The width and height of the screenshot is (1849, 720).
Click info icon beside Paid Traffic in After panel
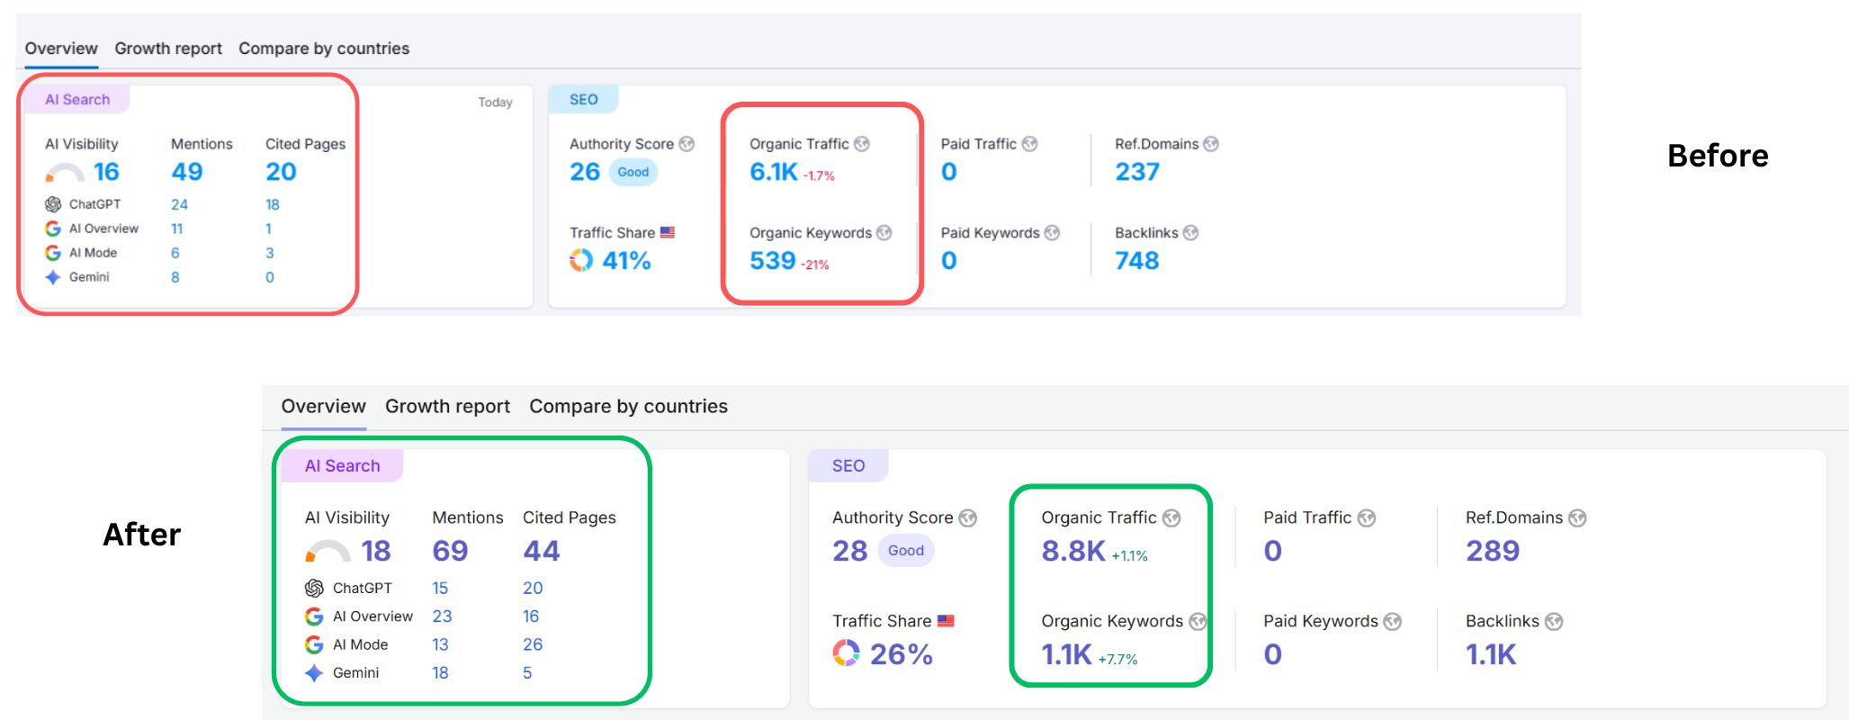click(1367, 518)
